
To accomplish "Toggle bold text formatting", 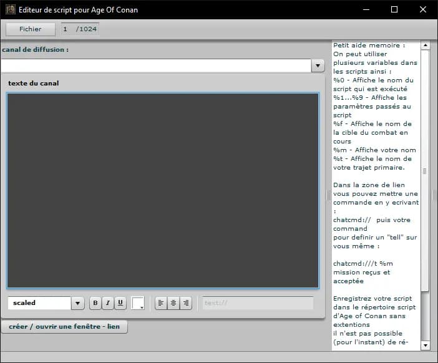I will pyautogui.click(x=95, y=303).
